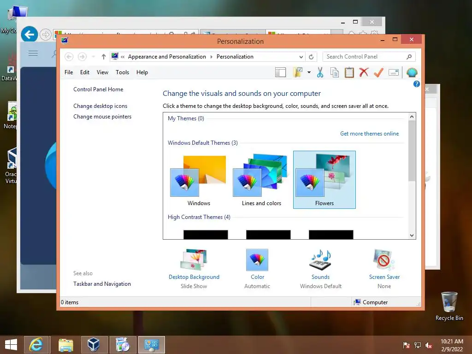Open recent locations dropdown arrow
The height and width of the screenshot is (354, 472).
(x=93, y=57)
